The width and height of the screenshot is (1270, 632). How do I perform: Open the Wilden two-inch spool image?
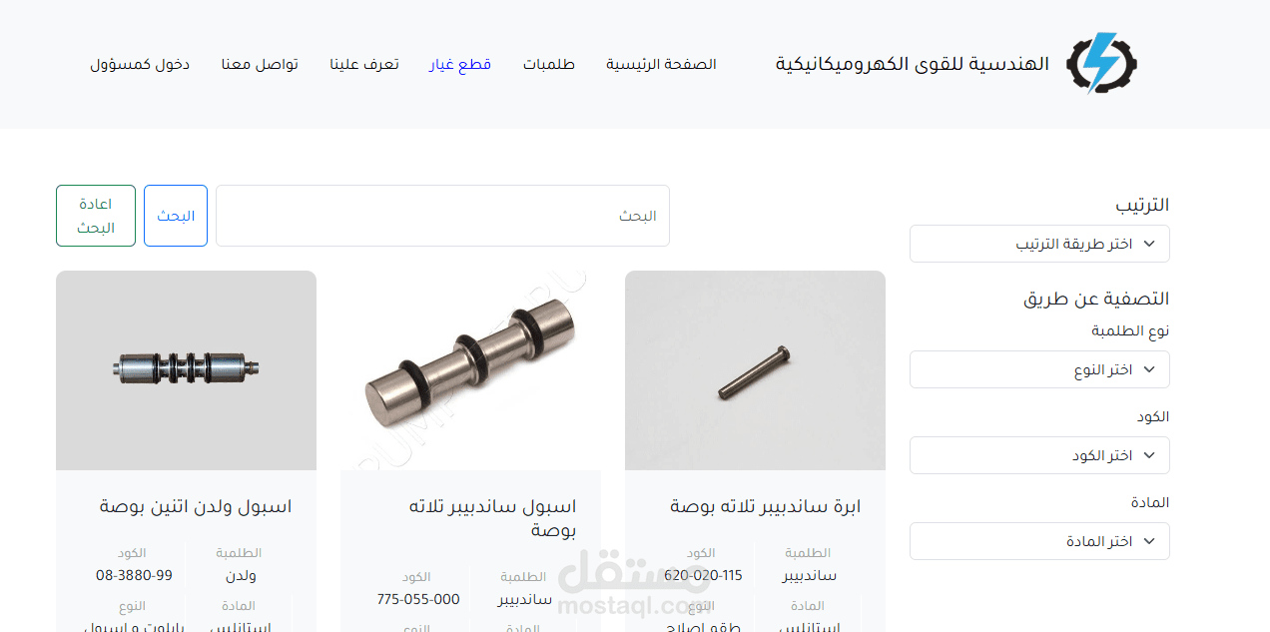tap(186, 370)
